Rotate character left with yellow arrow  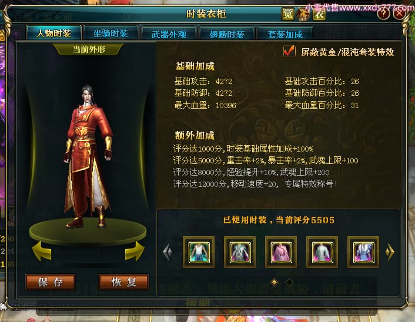42,250
